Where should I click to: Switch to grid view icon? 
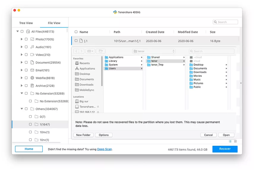tap(235, 142)
